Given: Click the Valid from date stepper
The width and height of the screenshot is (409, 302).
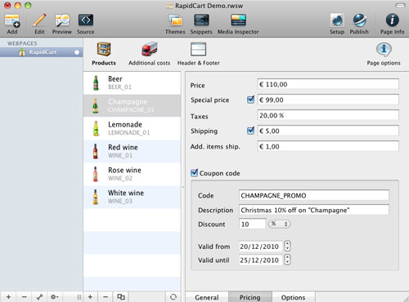Looking at the screenshot, I should coord(287,246).
